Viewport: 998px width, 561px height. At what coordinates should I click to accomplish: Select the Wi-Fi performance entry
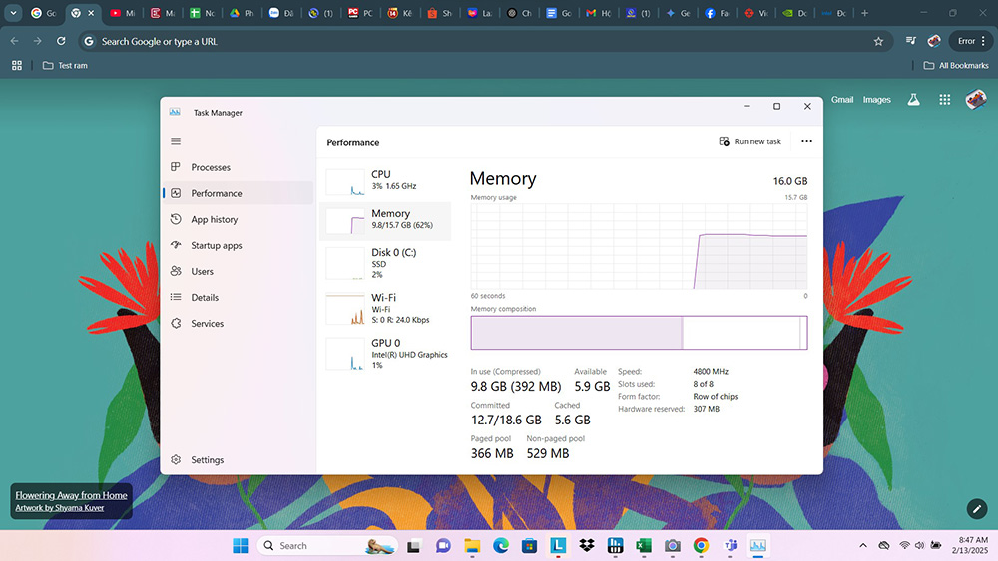(385, 309)
